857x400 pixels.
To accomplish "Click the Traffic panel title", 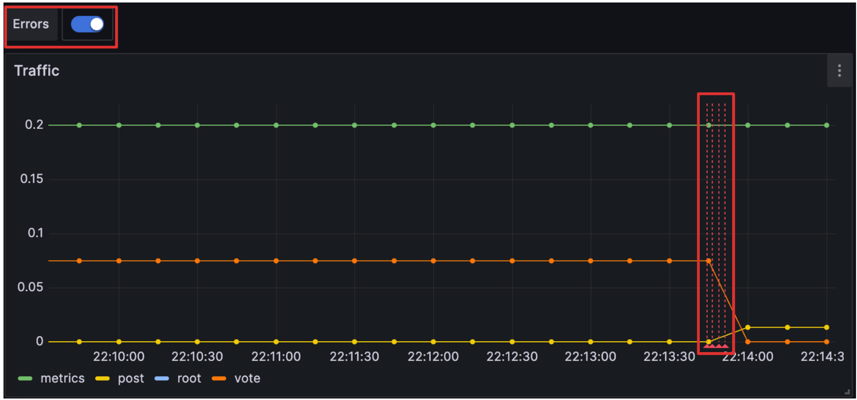I will [37, 71].
